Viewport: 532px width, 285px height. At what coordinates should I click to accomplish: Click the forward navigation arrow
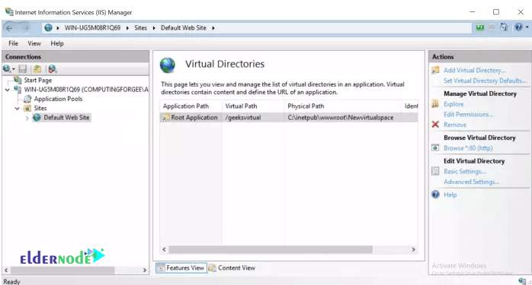[26, 28]
